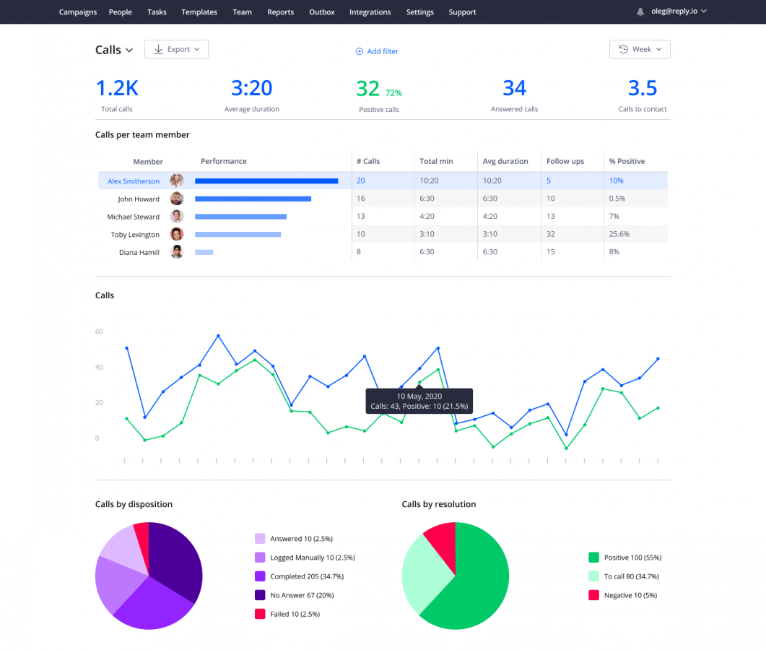Open the Week time range dropdown
The image size is (766, 650).
[x=640, y=49]
